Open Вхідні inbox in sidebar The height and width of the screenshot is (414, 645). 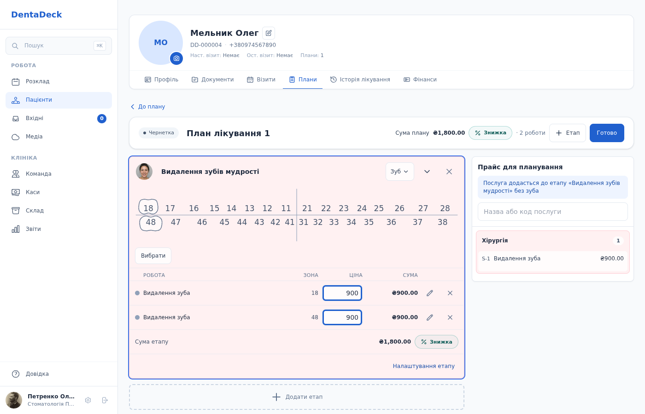pyautogui.click(x=59, y=118)
